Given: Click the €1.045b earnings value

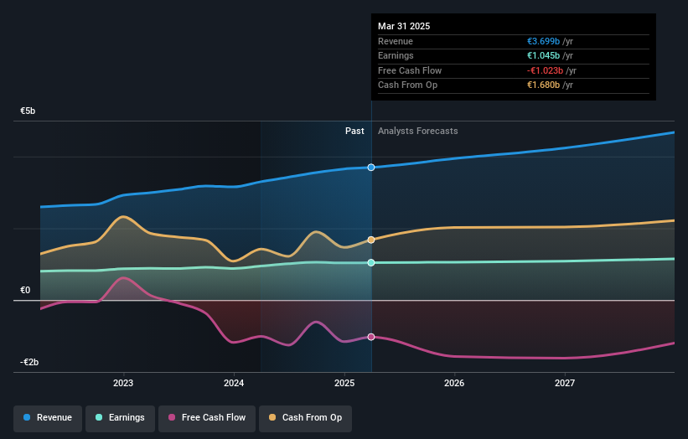Looking at the screenshot, I should coord(543,55).
